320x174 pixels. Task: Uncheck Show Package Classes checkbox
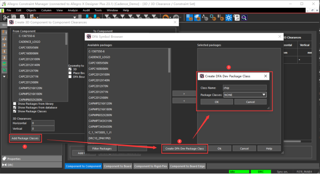point(14,111)
